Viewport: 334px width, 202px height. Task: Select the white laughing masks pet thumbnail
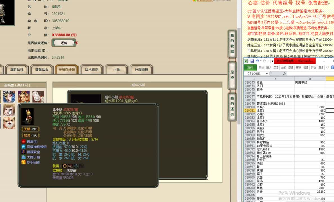pyautogui.click(x=38, y=97)
